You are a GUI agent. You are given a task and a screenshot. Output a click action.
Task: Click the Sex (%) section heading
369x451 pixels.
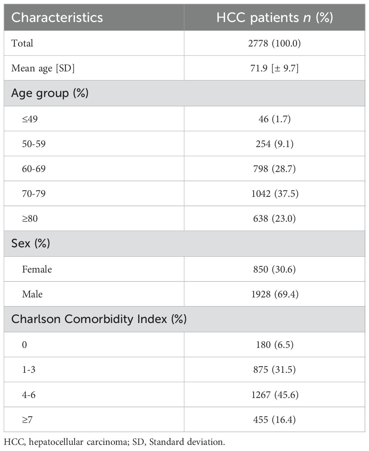30,244
